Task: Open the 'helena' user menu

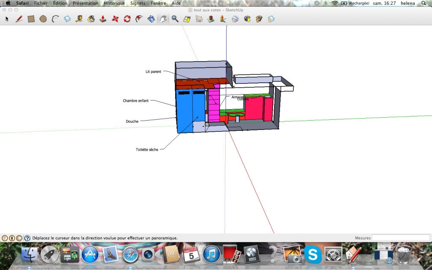Action: pos(408,3)
